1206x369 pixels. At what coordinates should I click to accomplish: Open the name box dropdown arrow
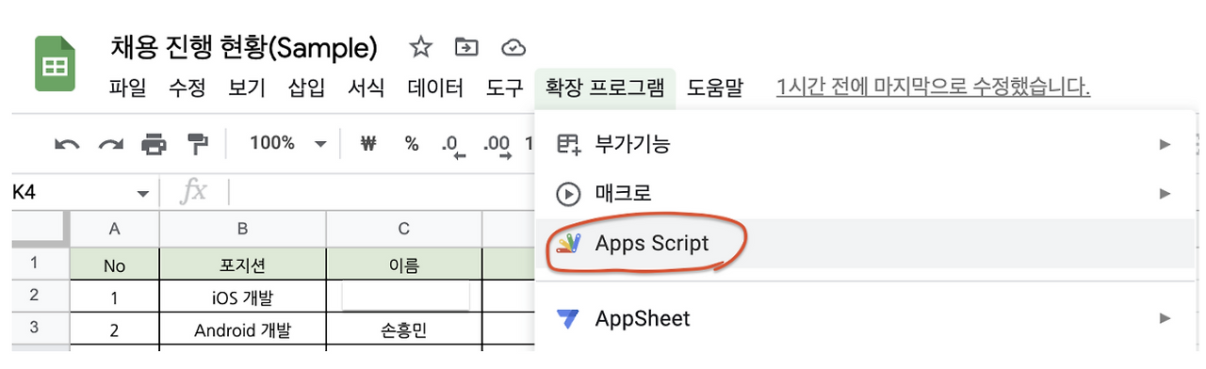(143, 194)
